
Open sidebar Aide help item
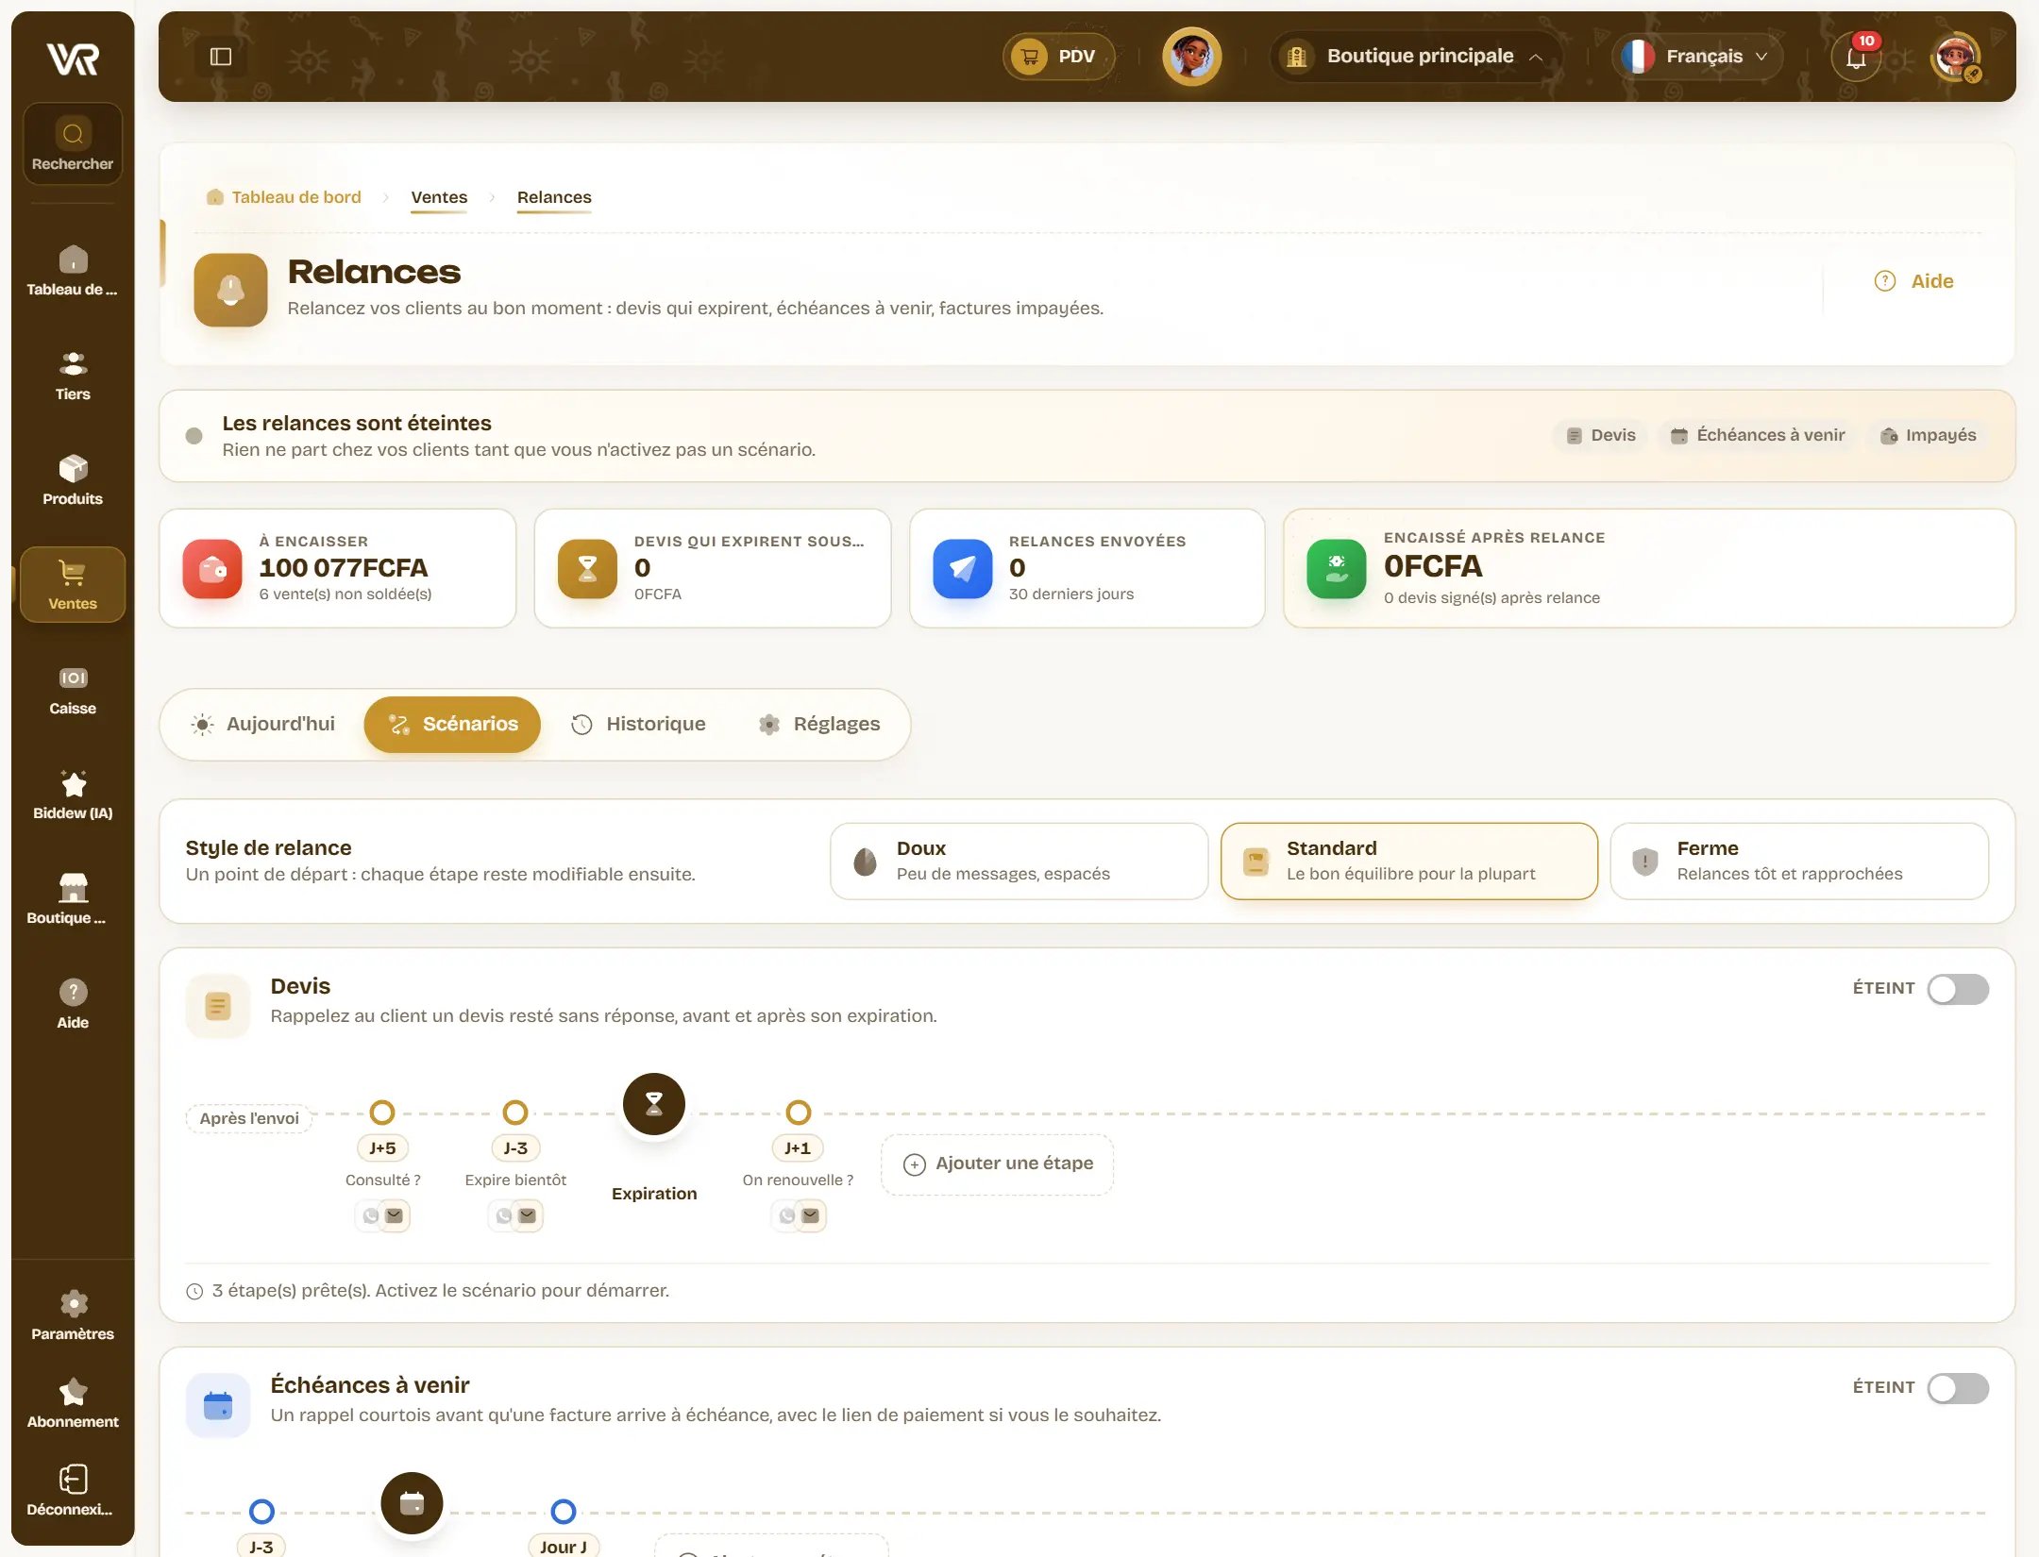pyautogui.click(x=73, y=1004)
